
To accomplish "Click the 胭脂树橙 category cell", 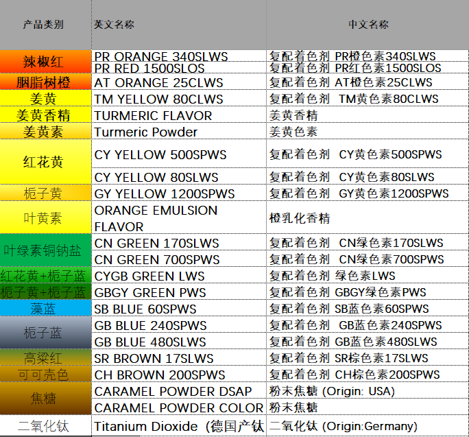I will pos(46,82).
